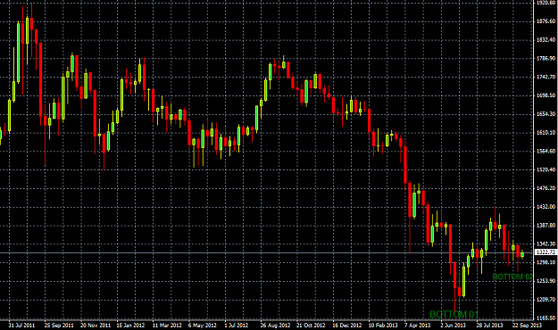Click the 1209.70 price scale value

pos(546,300)
